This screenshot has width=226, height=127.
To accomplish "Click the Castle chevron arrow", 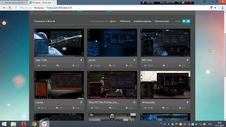I will pos(81,102).
